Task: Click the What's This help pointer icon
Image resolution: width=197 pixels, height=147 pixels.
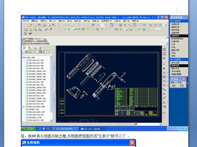Action: [31, 34]
